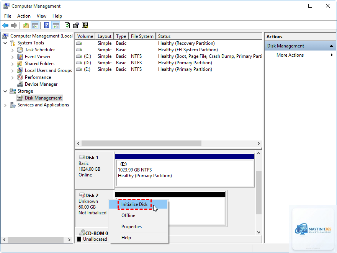Click the Forward arrow toolbar icon

[x=14, y=26]
